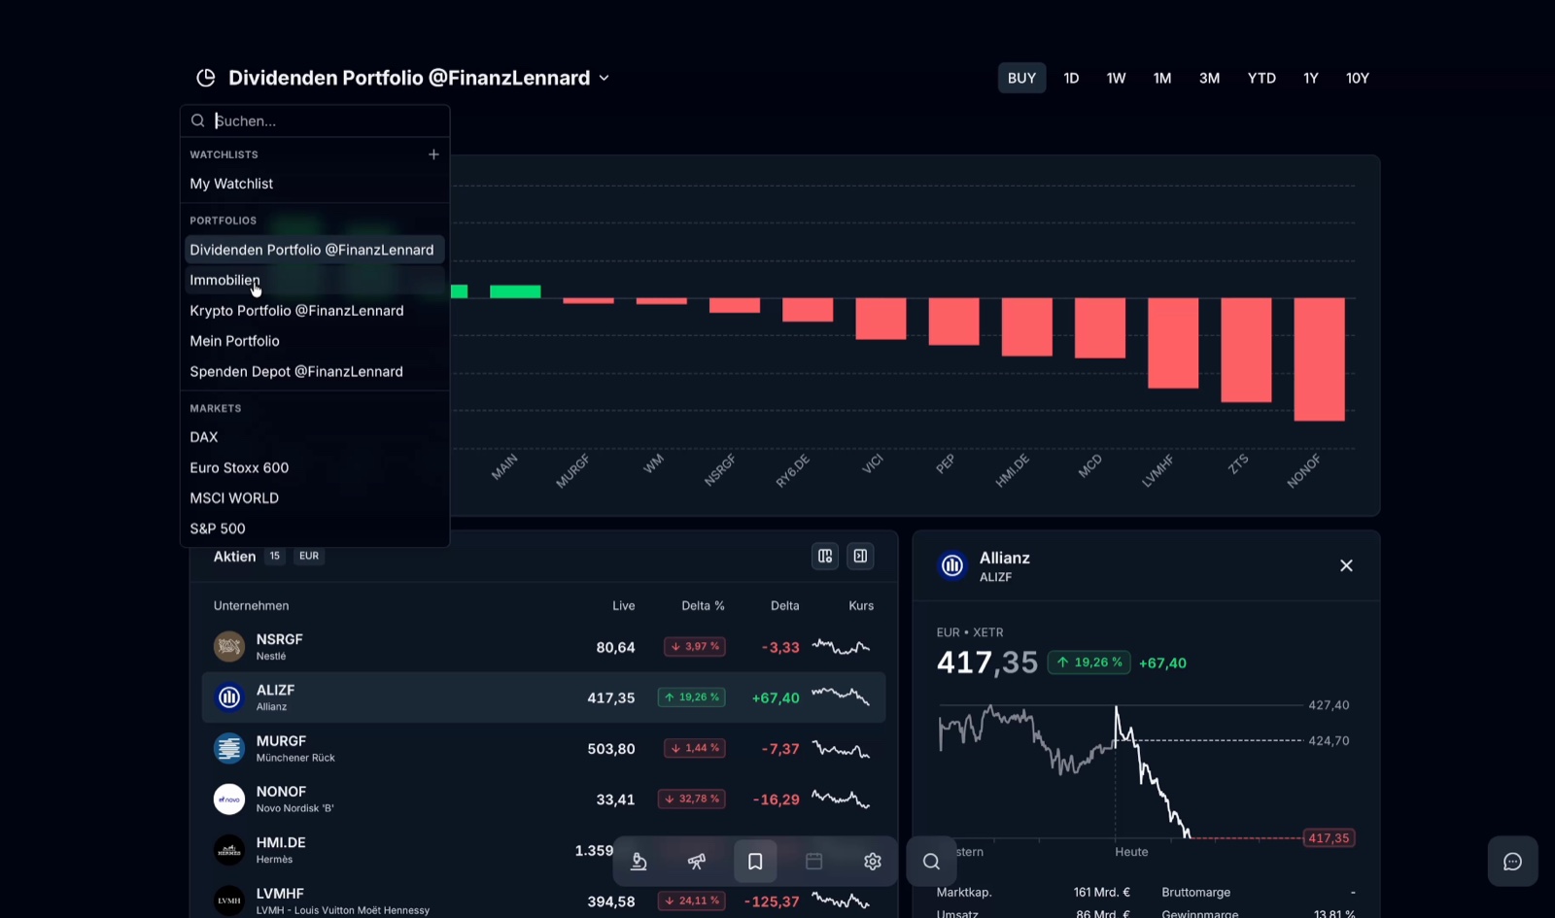Click the 417,35 price label on chart
Image resolution: width=1555 pixels, height=918 pixels.
[1328, 837]
